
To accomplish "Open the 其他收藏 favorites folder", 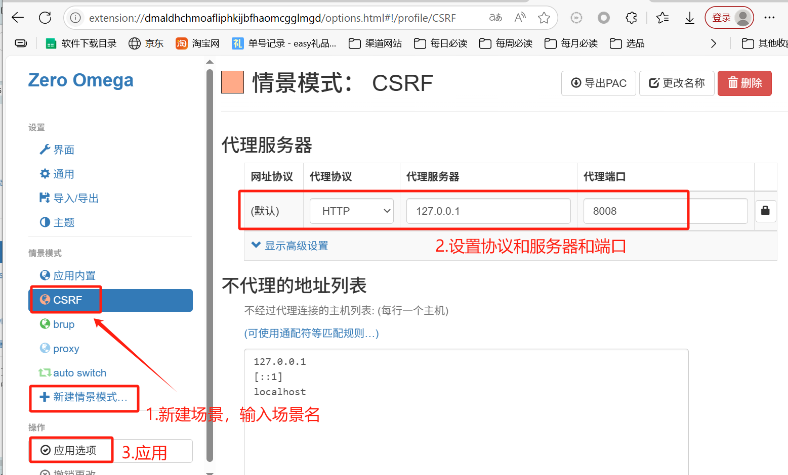I will pyautogui.click(x=764, y=43).
